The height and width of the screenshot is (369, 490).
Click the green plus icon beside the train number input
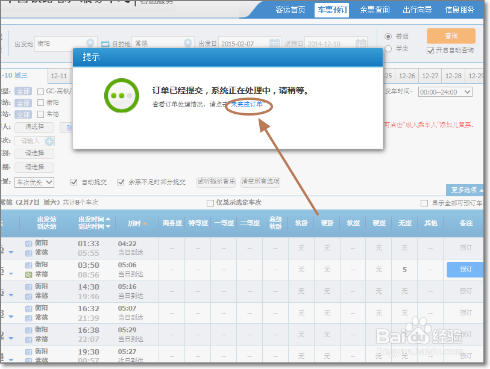(x=49, y=141)
